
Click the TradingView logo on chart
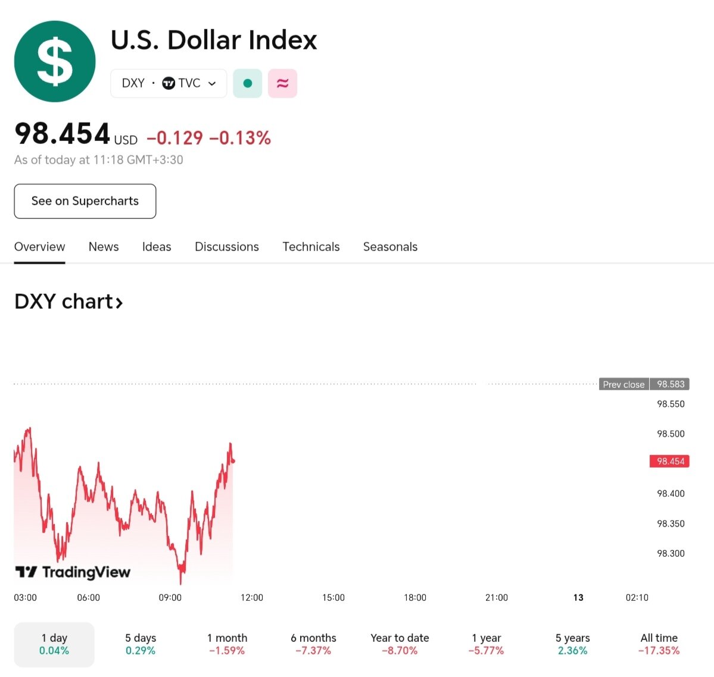pos(73,572)
